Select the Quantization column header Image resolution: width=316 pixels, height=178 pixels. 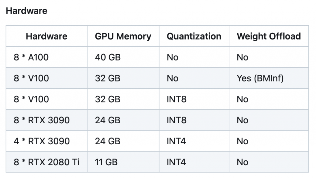coord(194,36)
